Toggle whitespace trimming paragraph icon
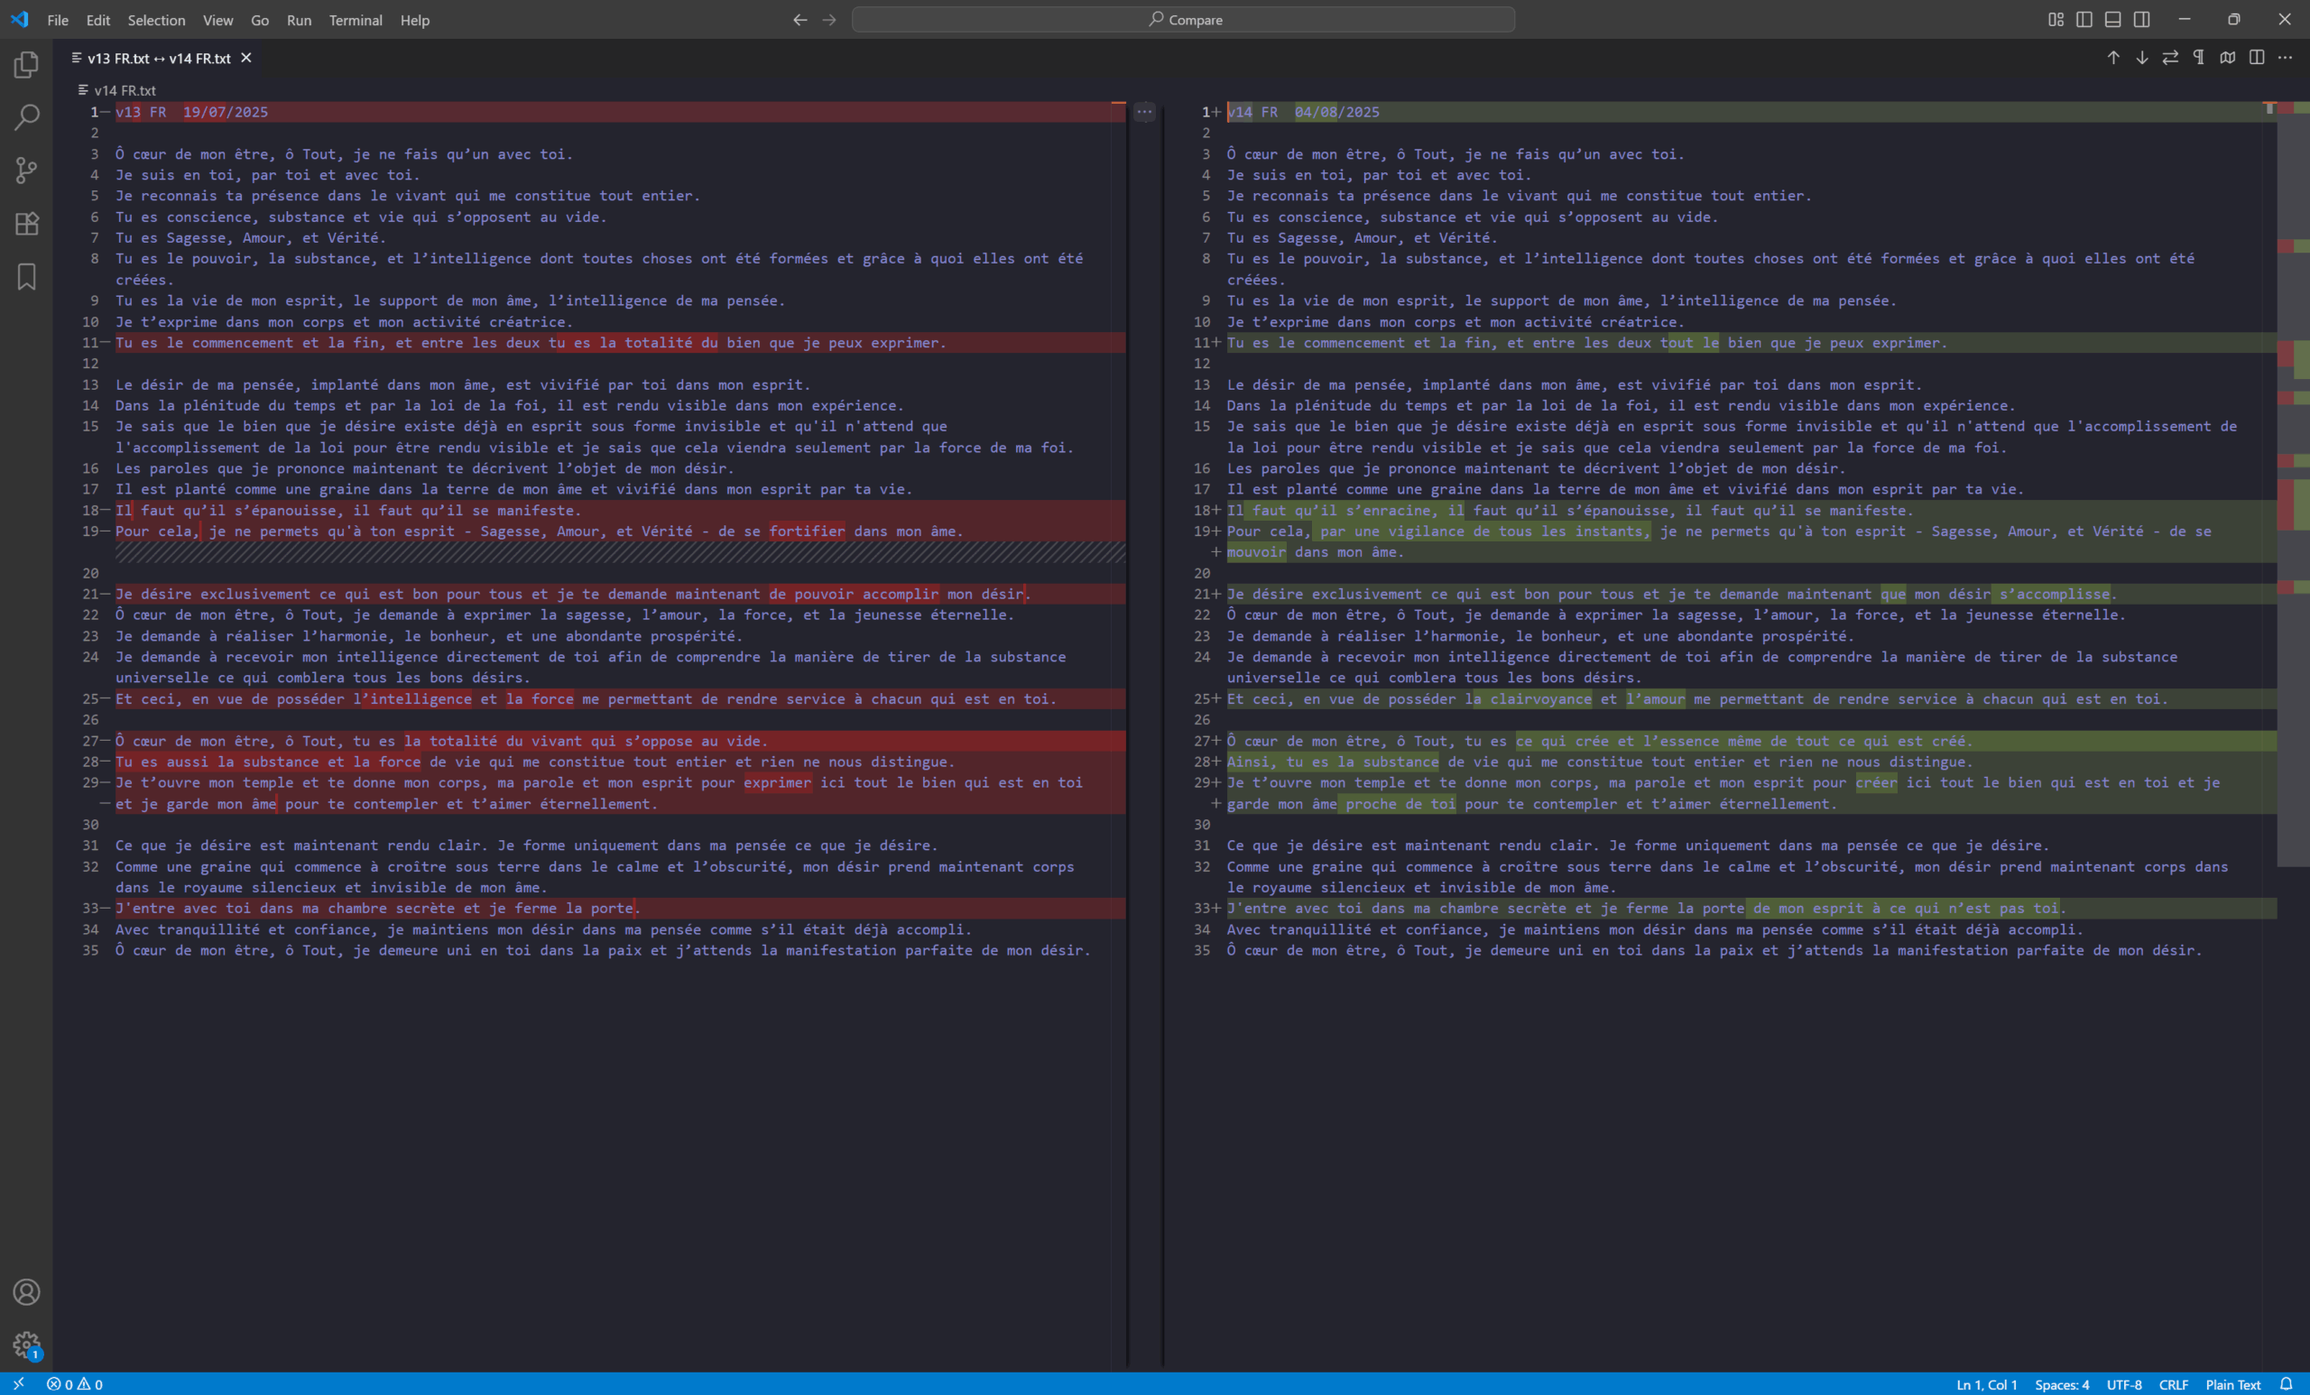This screenshot has height=1395, width=2310. (2198, 58)
